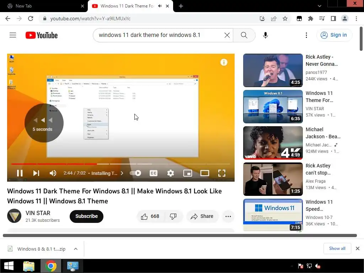Share the video
Image resolution: width=364 pixels, height=273 pixels.
[202, 216]
